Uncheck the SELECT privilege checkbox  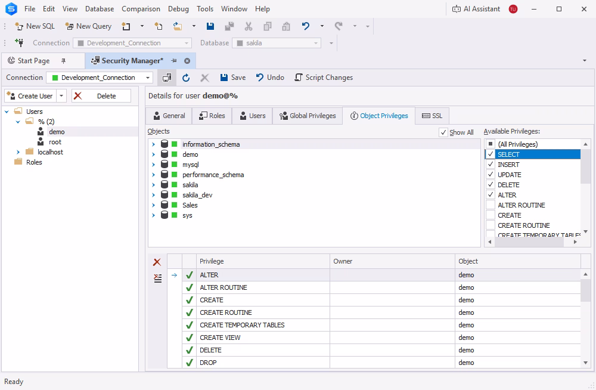click(491, 154)
